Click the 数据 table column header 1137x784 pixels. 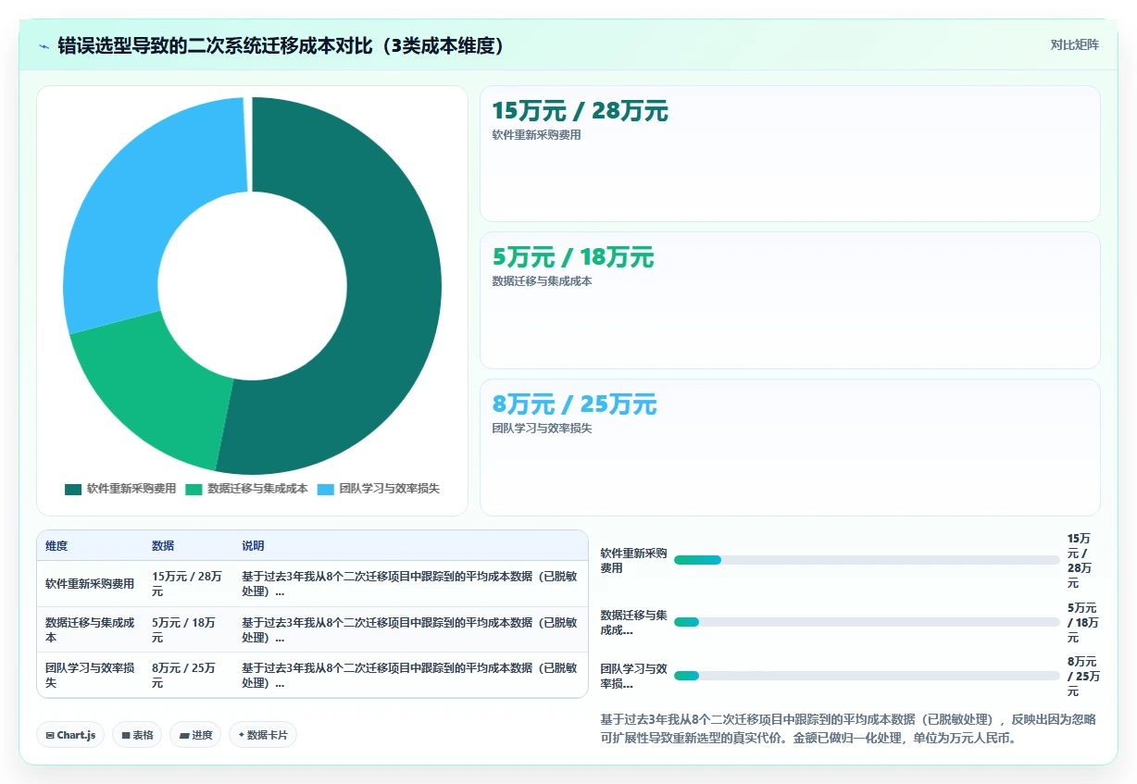[163, 546]
